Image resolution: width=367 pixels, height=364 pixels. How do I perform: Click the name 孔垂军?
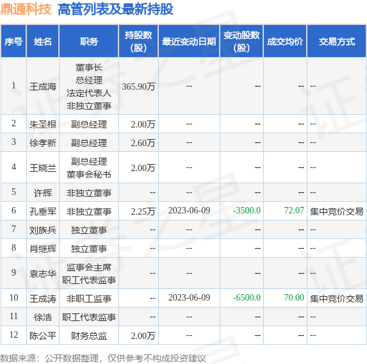click(43, 211)
